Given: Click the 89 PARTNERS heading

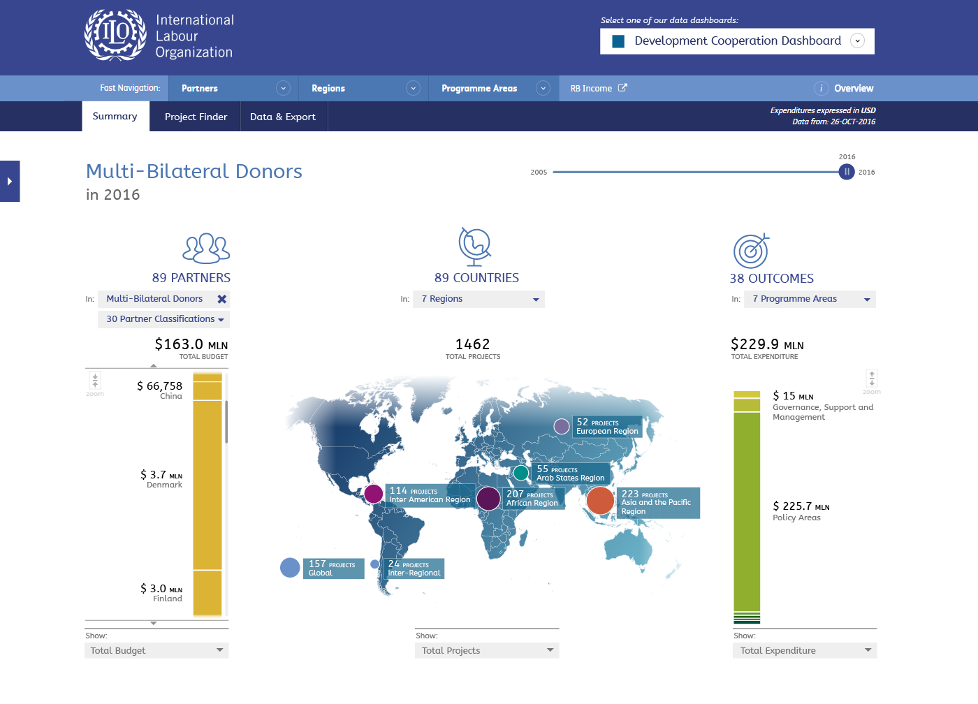Looking at the screenshot, I should (191, 278).
